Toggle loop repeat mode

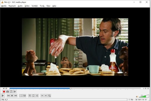coord(33,96)
